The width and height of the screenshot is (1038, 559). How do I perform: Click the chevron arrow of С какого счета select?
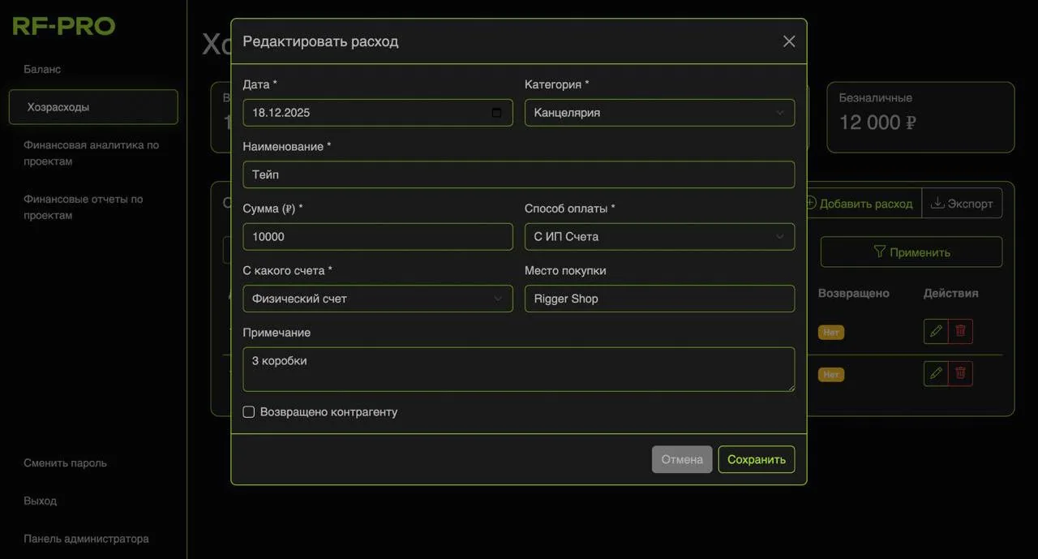pos(498,299)
